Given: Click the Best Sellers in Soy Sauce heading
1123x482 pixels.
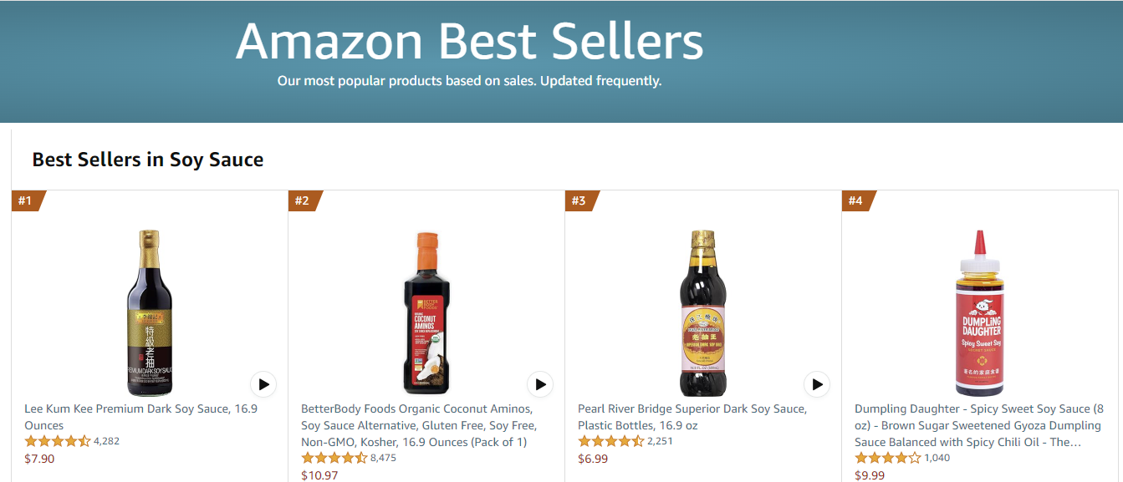Looking at the screenshot, I should coord(146,159).
